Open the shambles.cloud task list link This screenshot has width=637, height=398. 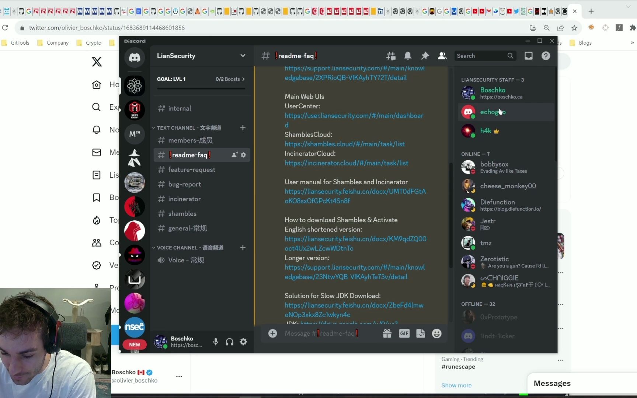tap(345, 144)
